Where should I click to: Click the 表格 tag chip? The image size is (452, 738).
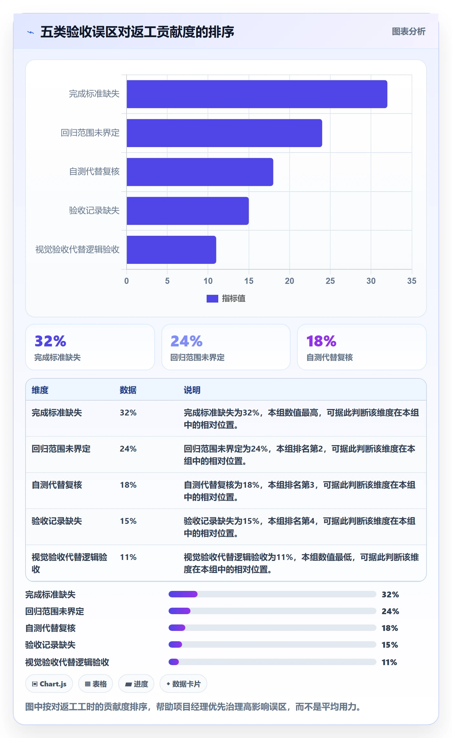(x=96, y=684)
